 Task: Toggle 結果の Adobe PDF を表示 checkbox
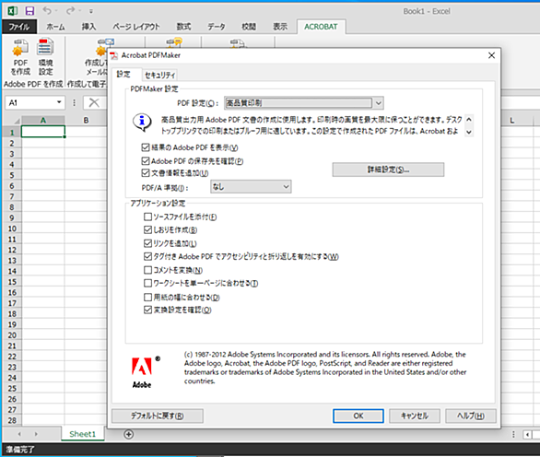pyautogui.click(x=146, y=147)
